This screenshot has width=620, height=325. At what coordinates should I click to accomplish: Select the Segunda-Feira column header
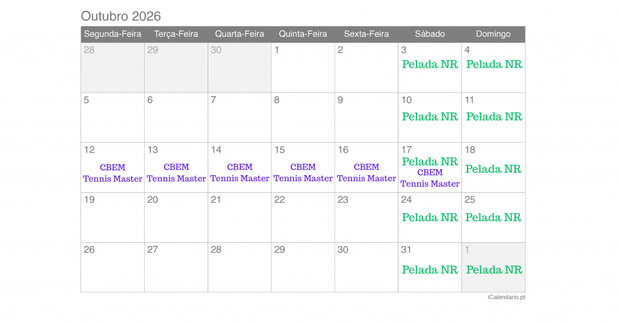[x=113, y=34]
